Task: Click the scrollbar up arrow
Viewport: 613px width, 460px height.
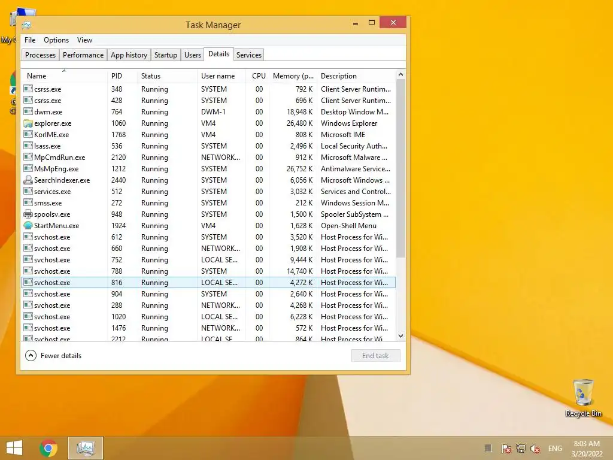Action: pyautogui.click(x=400, y=74)
